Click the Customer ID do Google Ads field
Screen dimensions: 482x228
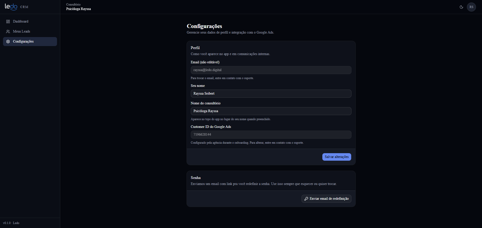point(271,135)
